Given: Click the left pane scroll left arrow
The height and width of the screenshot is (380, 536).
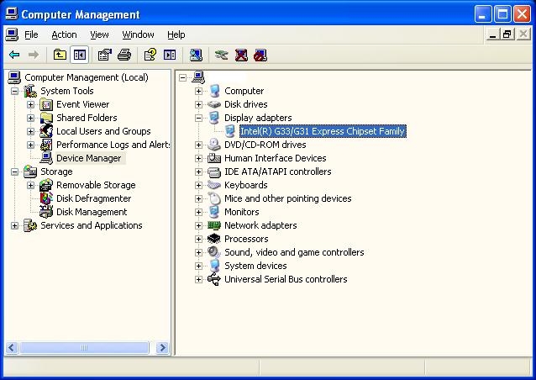Looking at the screenshot, I should click(x=11, y=348).
